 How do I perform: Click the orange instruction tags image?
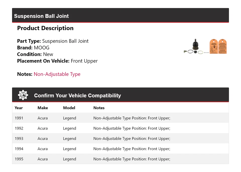tap(218, 46)
